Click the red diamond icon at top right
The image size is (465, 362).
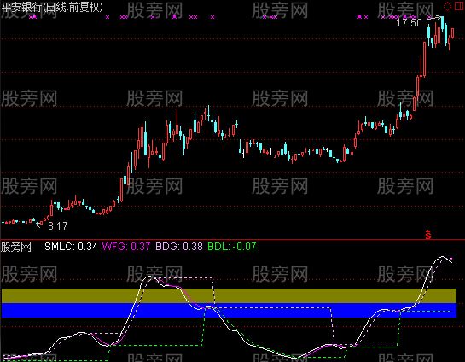447,6
